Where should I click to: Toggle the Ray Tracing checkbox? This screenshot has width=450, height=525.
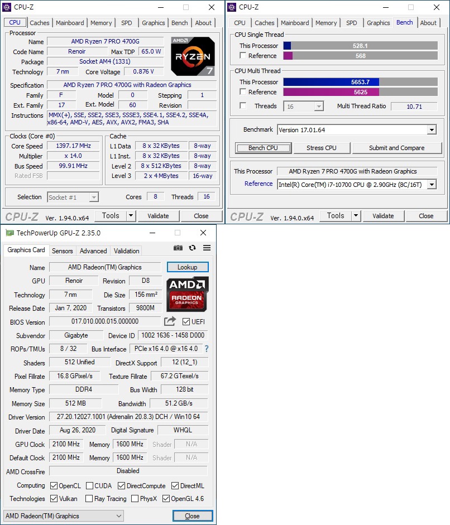pyautogui.click(x=89, y=499)
